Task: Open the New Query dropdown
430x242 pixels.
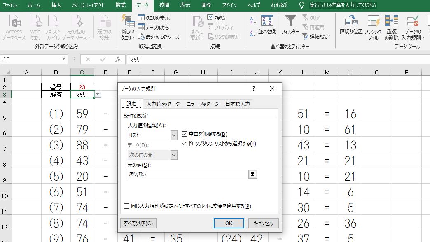Action: 128,35
